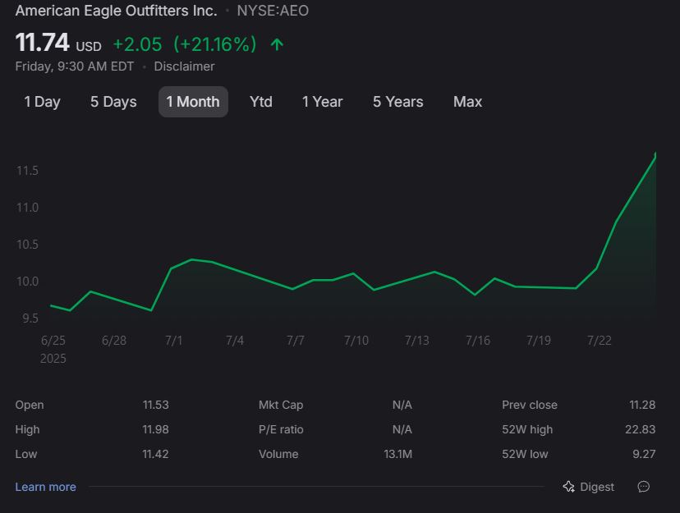Click the American Eagle Outfitters Inc. title
Viewport: 680px width, 513px height.
[117, 11]
